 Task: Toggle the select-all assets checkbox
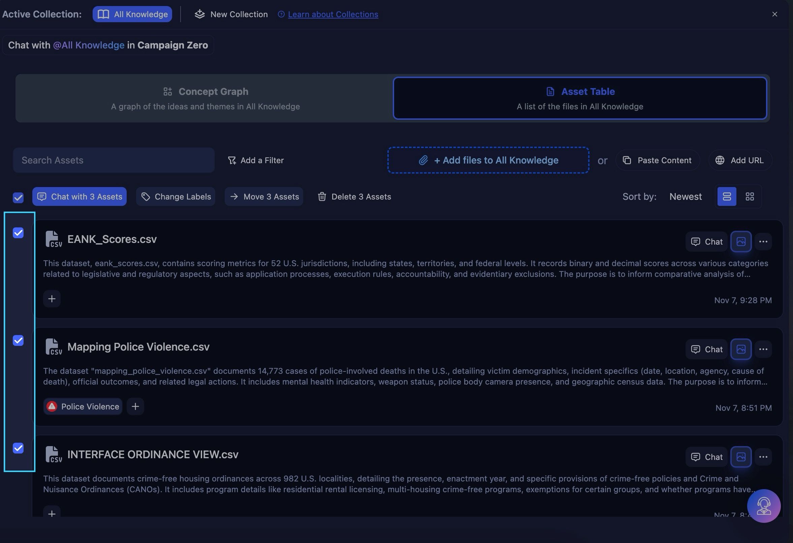pyautogui.click(x=18, y=197)
